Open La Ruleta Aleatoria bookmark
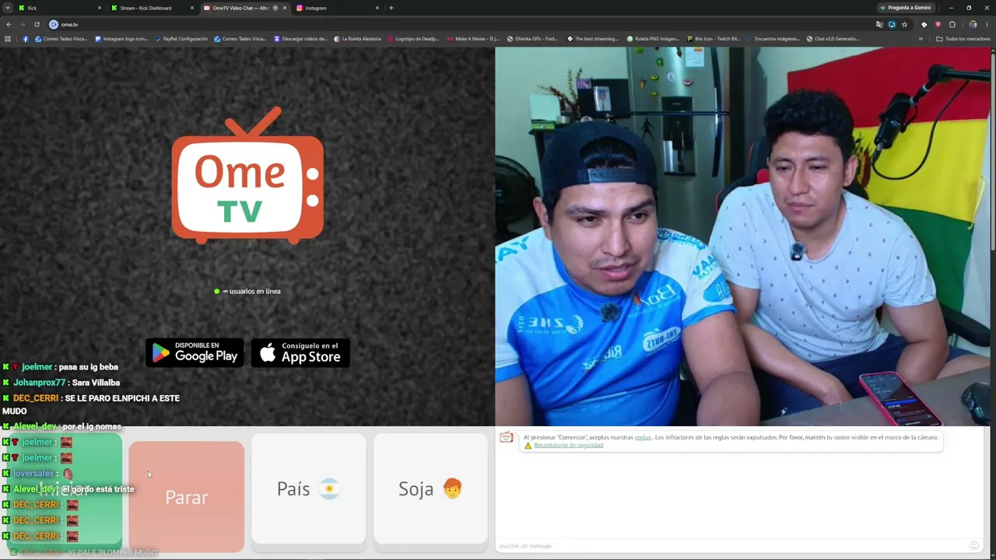Image resolution: width=996 pixels, height=560 pixels. tap(357, 39)
